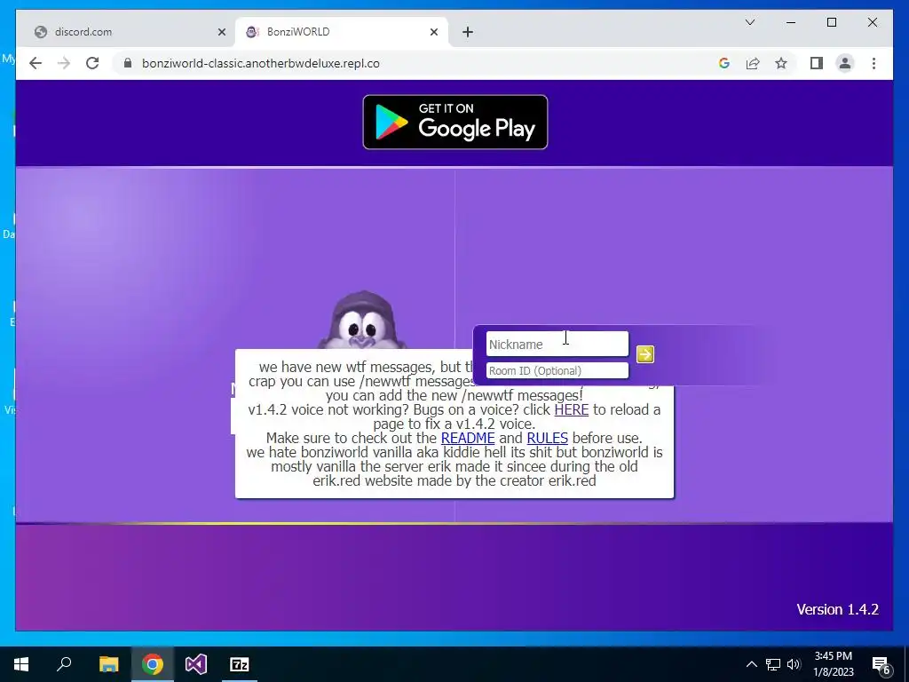Click the Version 1.4.2 text

(x=837, y=609)
